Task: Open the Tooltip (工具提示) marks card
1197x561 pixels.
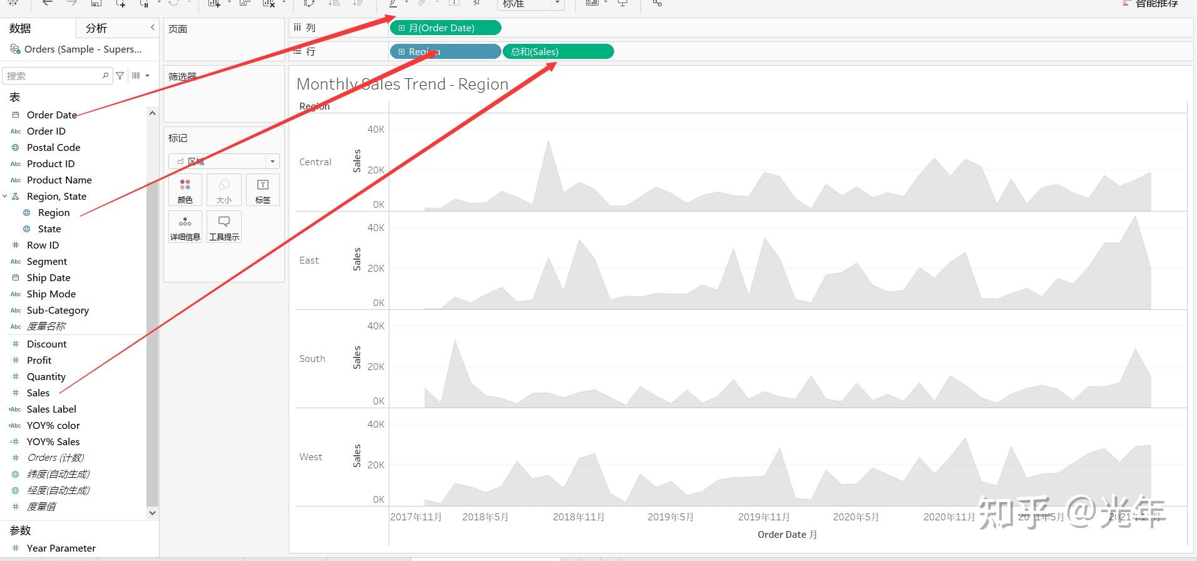Action: point(224,227)
